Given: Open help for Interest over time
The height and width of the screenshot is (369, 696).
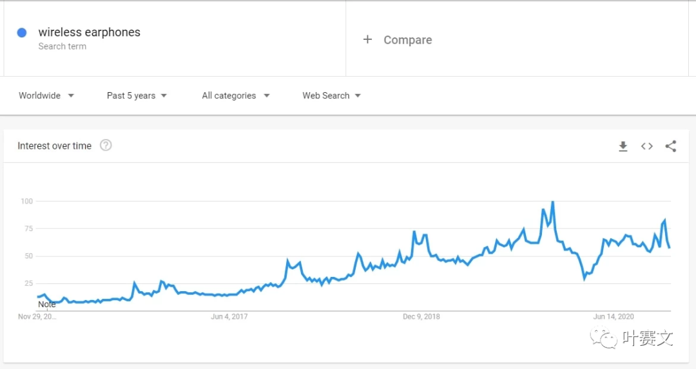Looking at the screenshot, I should tap(106, 146).
